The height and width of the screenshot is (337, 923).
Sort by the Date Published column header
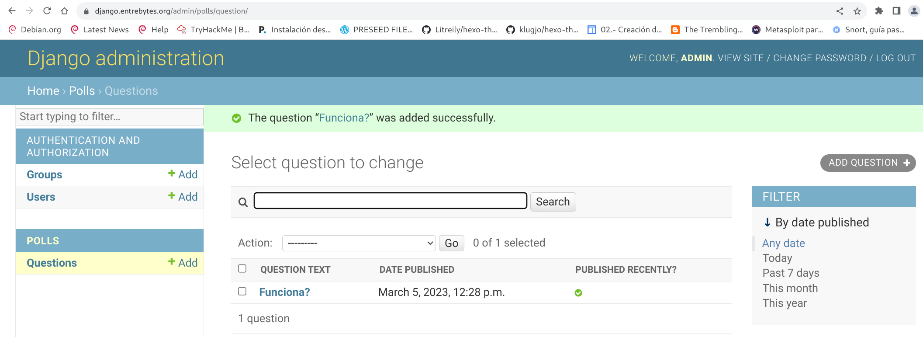tap(417, 270)
